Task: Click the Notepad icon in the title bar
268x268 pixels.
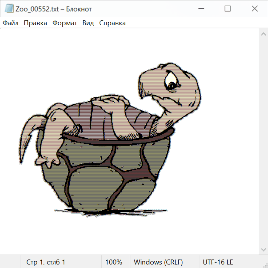Action: click(9, 9)
